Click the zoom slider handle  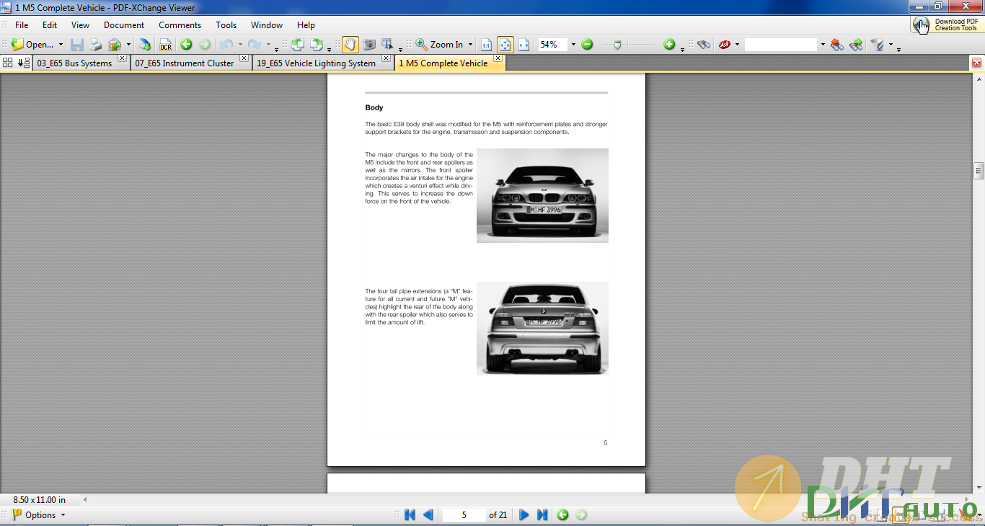[617, 45]
